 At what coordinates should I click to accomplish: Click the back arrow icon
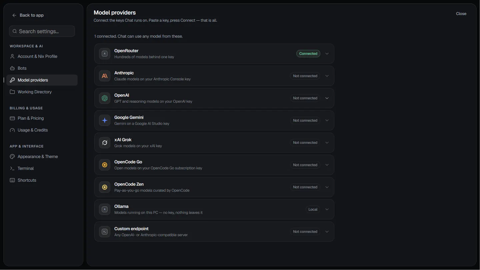(14, 15)
